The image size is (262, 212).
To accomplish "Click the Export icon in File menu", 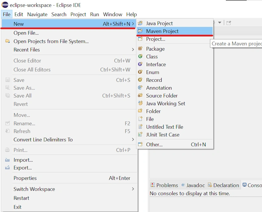I will [7, 168].
